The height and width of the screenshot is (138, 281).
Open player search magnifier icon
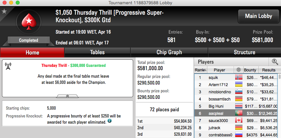[275, 62]
